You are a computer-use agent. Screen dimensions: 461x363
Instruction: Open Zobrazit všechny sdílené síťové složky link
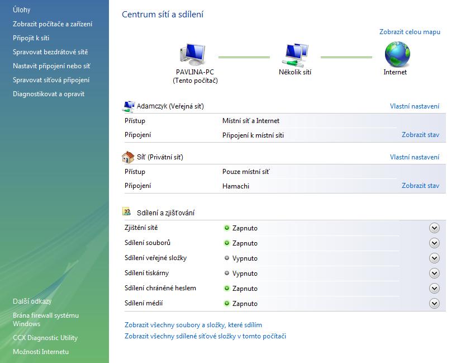tap(205, 336)
